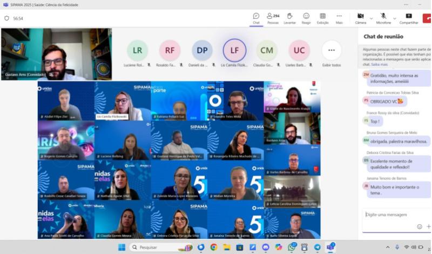Open Microsoft Store from the taskbar
This screenshot has height=254, width=432.
click(240, 247)
